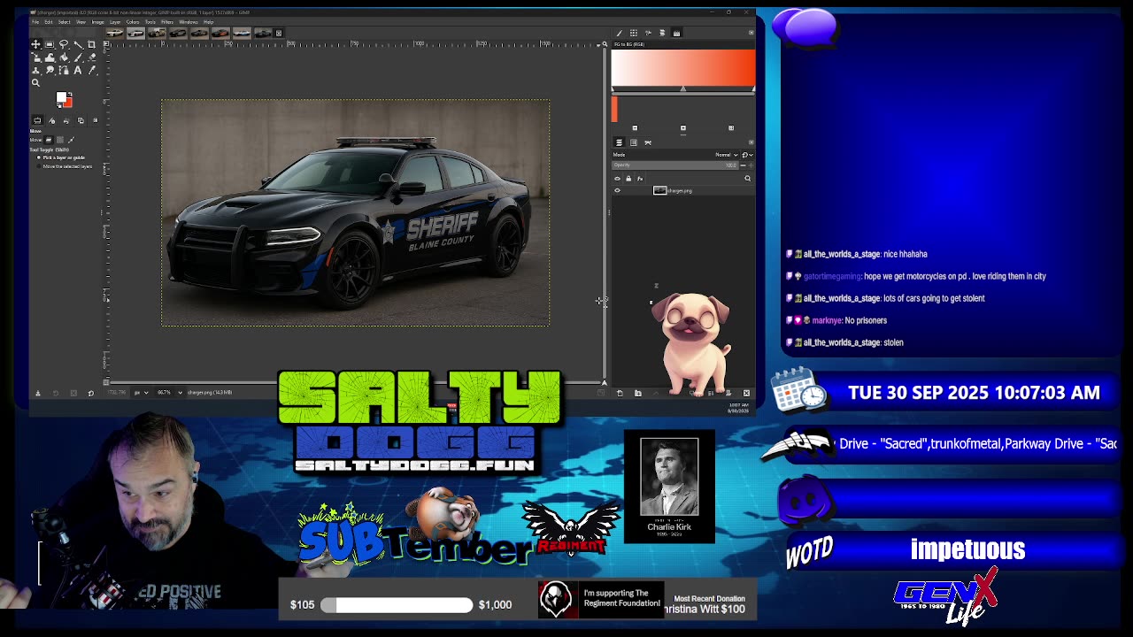Open the px units dropdown in status bar
Image resolution: width=1133 pixels, height=637 pixels.
(x=140, y=392)
